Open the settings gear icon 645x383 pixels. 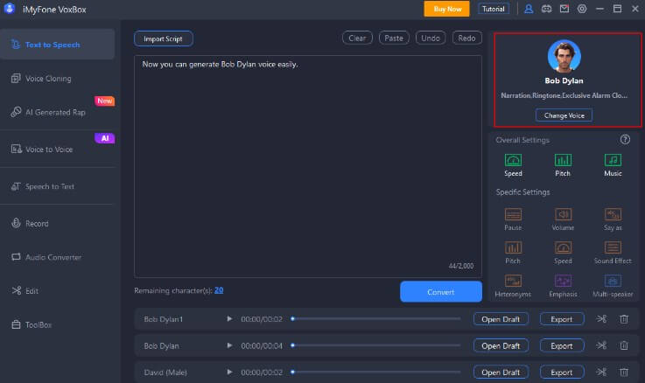(x=582, y=9)
